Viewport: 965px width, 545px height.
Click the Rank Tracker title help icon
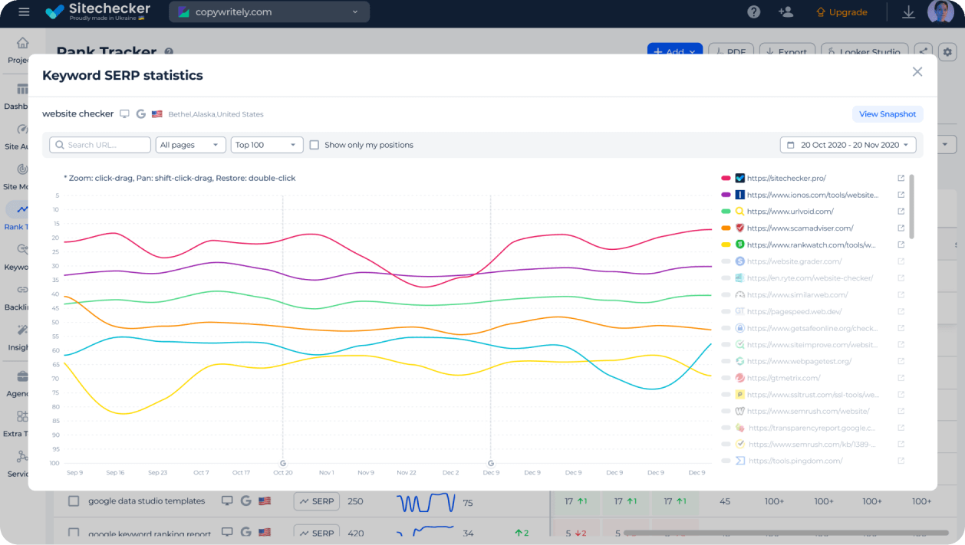[169, 51]
